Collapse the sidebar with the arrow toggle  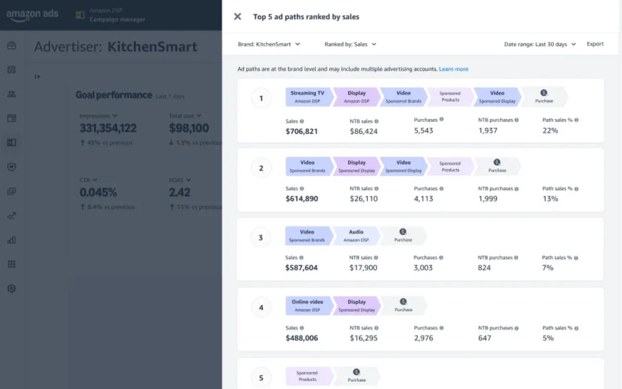[x=37, y=76]
